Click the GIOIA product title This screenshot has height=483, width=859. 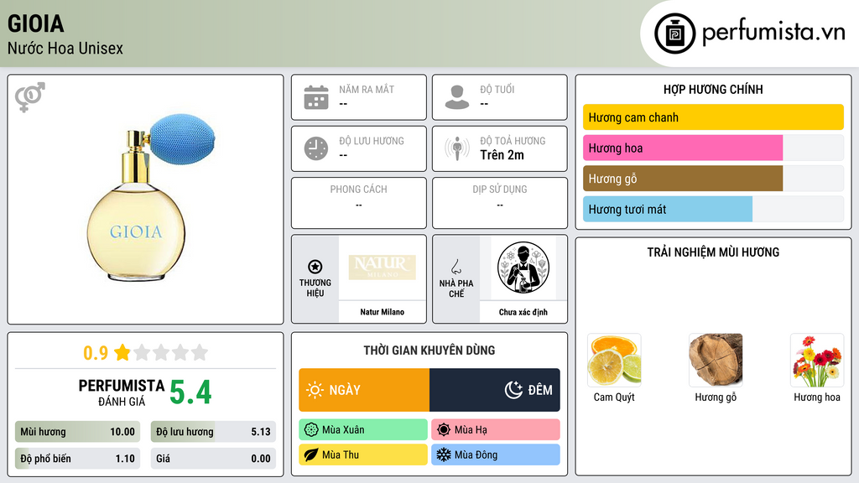[x=35, y=23]
